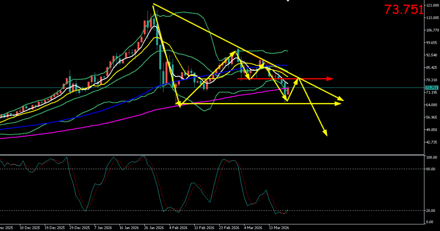The height and width of the screenshot is (231, 440).
Task: Select the trendline start point at chart peak
Action: click(154, 4)
